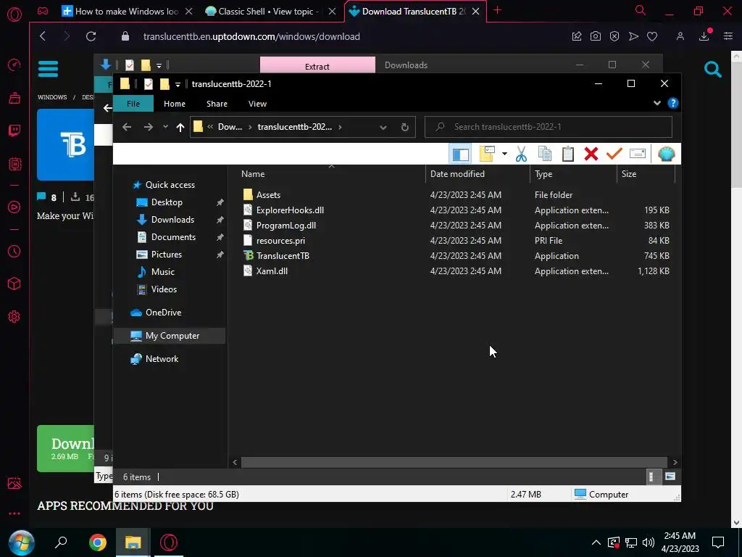
Task: Open quick access toolbar customize dropdown
Action: point(178,84)
